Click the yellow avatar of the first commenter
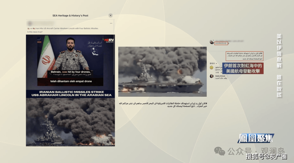The width and height of the screenshot is (294, 163). [212, 67]
